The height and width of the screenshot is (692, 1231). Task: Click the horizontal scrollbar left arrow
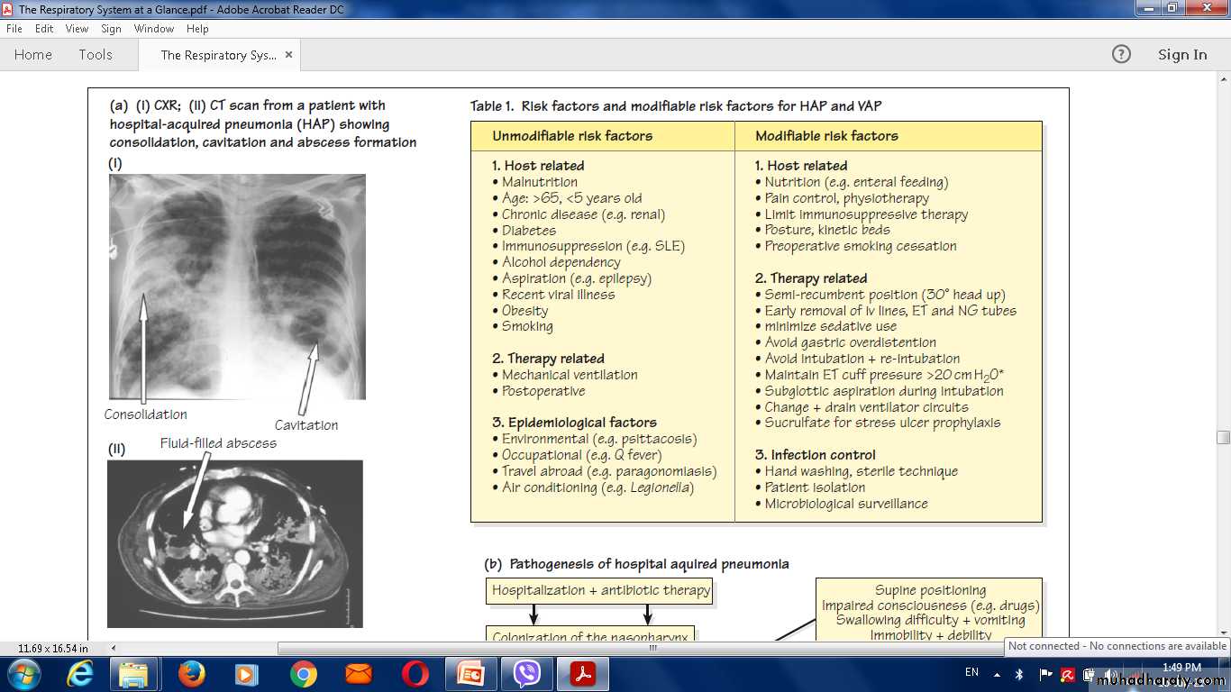[113, 648]
